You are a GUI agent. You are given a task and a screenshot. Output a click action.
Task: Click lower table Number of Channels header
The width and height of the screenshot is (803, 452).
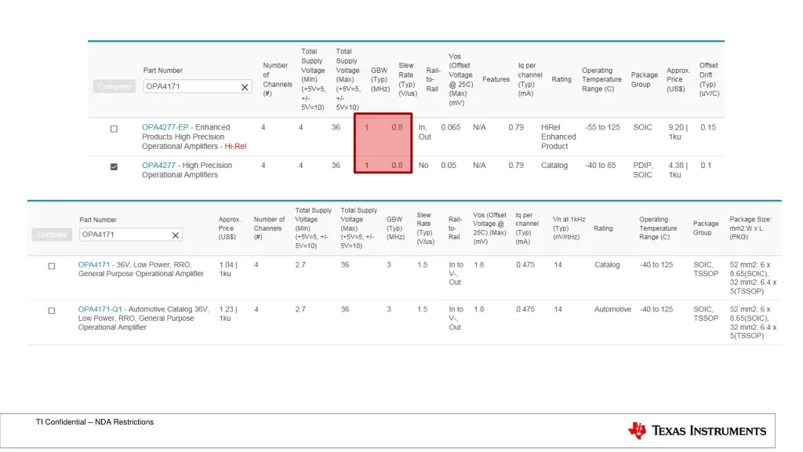[x=269, y=228]
